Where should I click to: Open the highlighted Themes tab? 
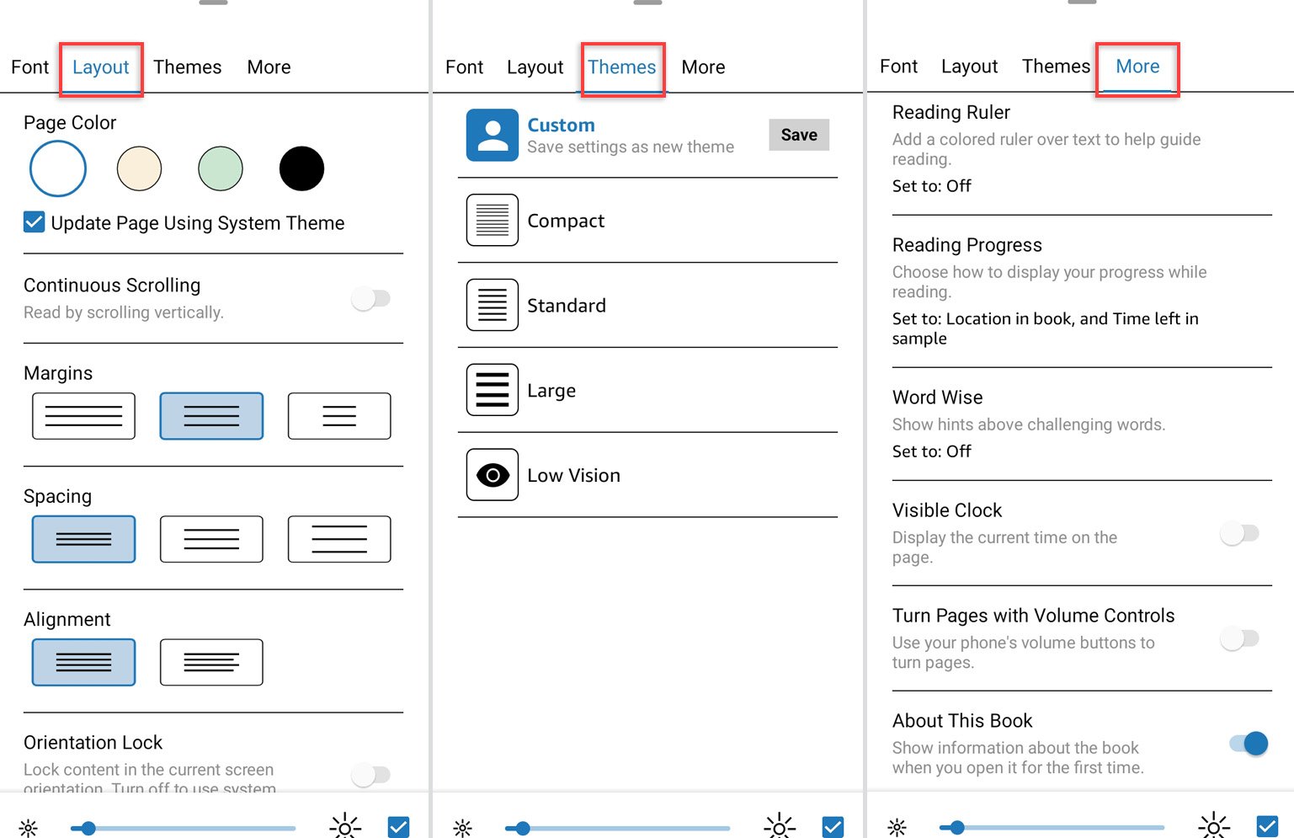pyautogui.click(x=621, y=67)
